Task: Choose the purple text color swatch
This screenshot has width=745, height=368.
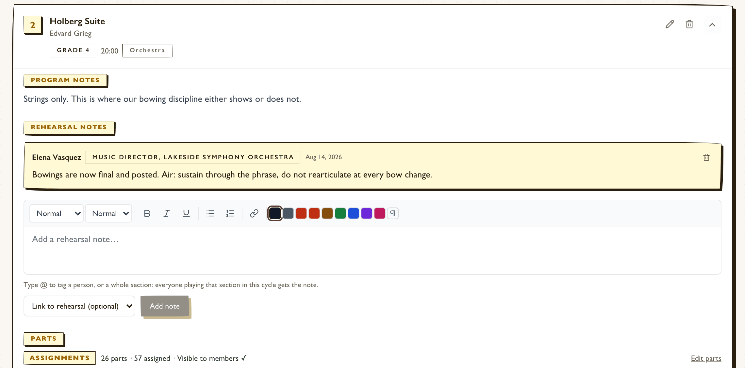Action: [367, 213]
